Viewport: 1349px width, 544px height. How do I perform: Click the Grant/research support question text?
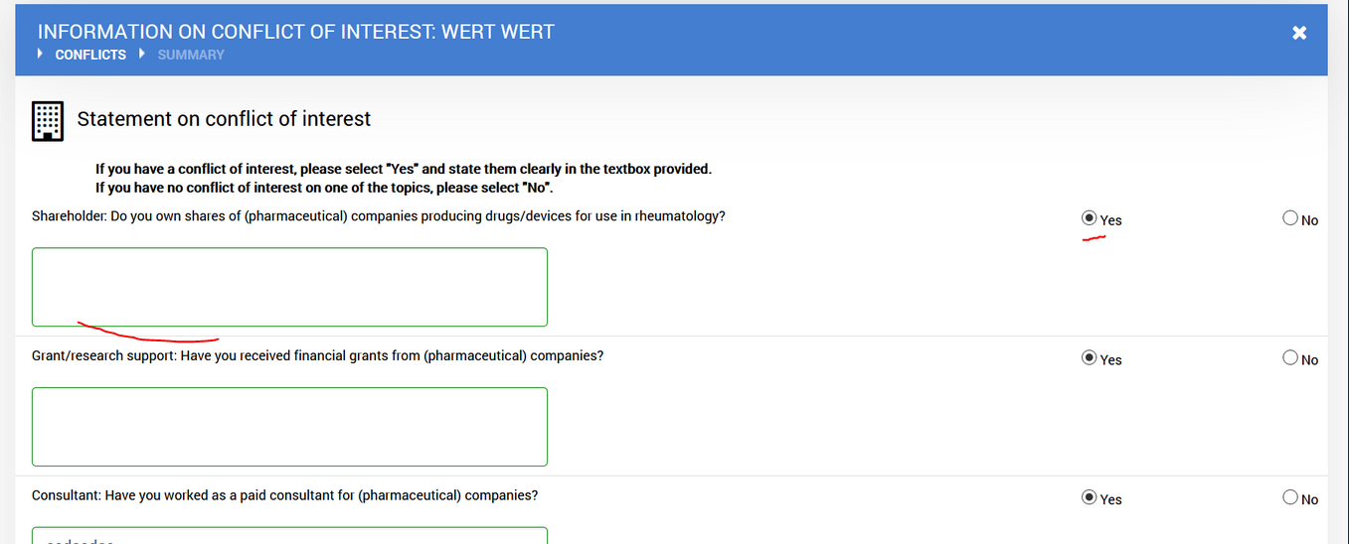click(x=317, y=355)
